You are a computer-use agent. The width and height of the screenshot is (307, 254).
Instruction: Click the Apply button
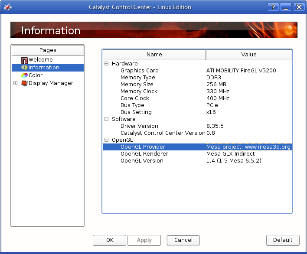pyautogui.click(x=144, y=240)
